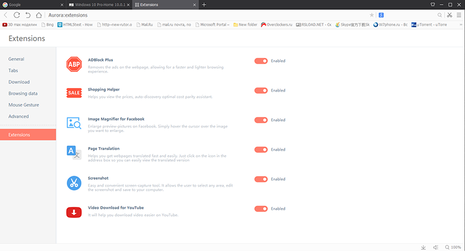This screenshot has height=251, width=465.
Task: Open the µTorrent bookmark
Action: coord(429,25)
